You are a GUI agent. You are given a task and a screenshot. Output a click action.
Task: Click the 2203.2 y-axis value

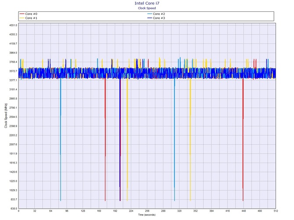[x=13, y=135]
